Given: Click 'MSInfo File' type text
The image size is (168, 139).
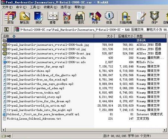Looking at the screenshot, I should point(145,62).
